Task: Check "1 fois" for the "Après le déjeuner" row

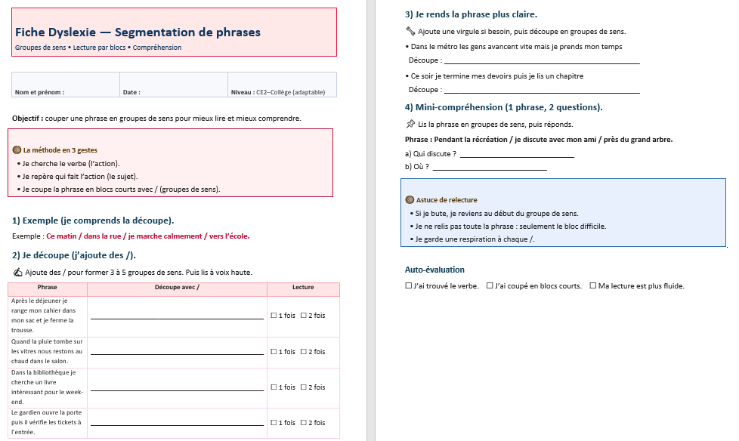Action: tap(274, 316)
